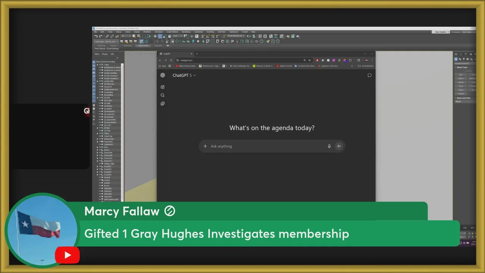The image size is (485, 273).
Task: Open the Graph Editors menu
Action: (172, 32)
